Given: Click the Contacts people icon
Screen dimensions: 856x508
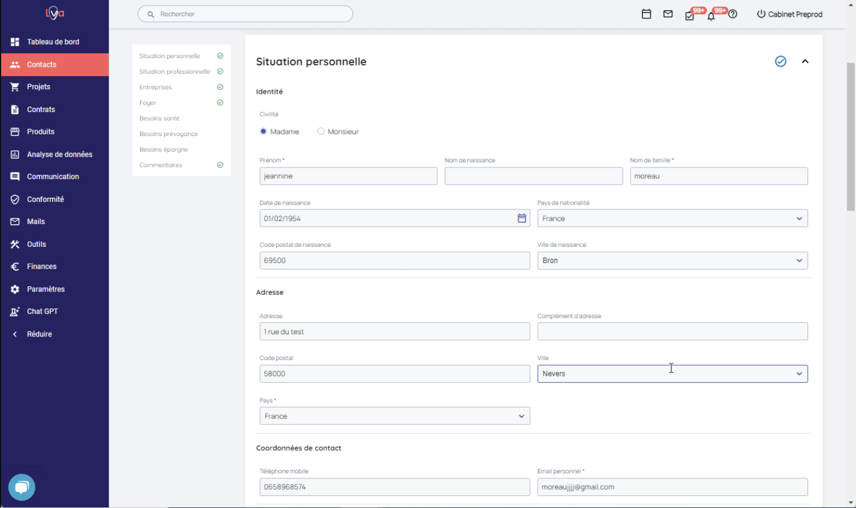Looking at the screenshot, I should (15, 65).
